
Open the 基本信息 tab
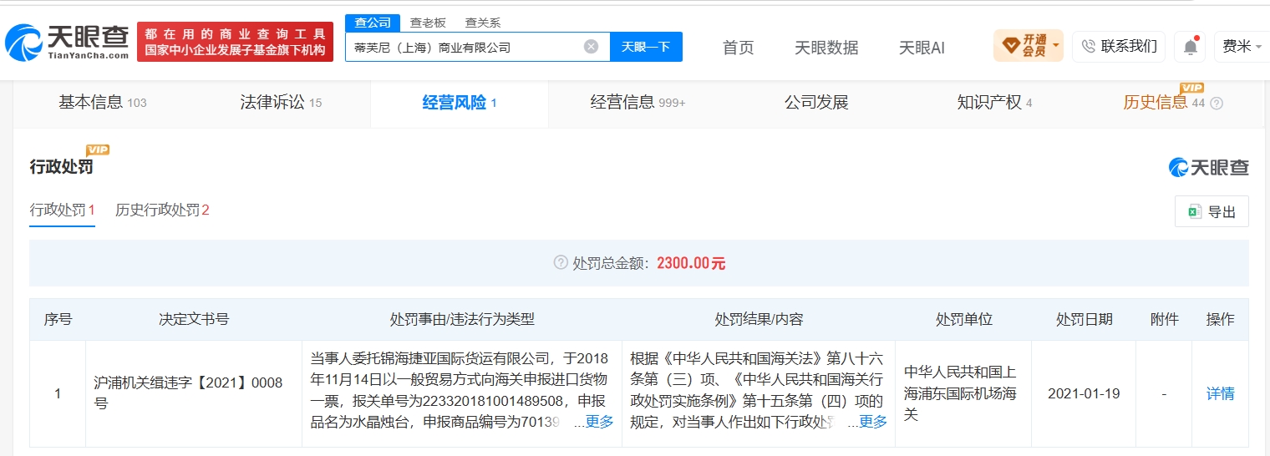click(x=102, y=103)
